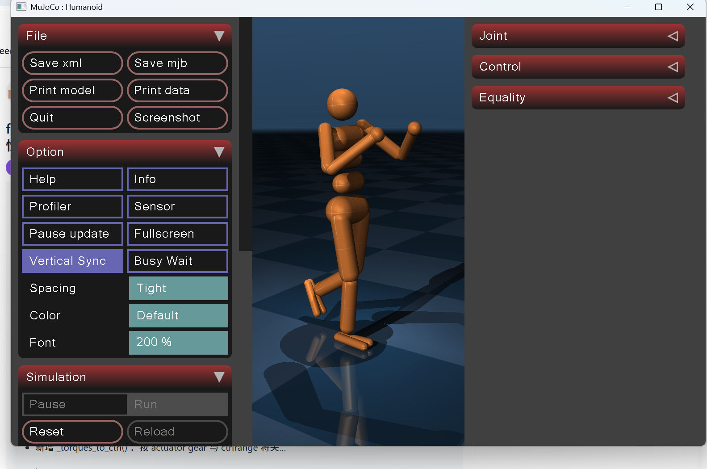This screenshot has width=707, height=469.
Task: Collapse the Simulation section arrow
Action: pyautogui.click(x=219, y=377)
